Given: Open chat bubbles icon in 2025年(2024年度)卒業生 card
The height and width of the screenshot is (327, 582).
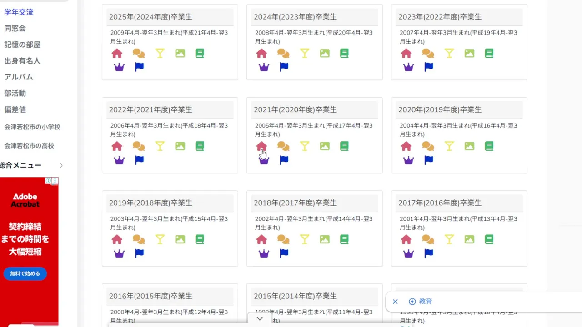Looking at the screenshot, I should coord(139,53).
